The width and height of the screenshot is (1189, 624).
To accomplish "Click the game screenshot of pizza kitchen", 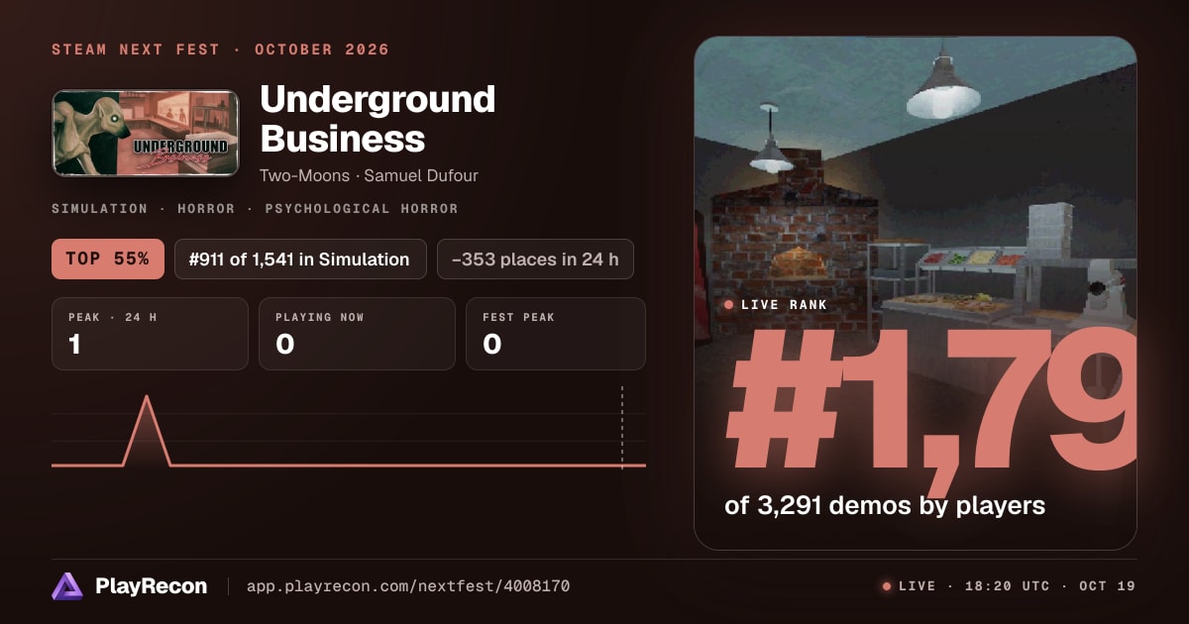I will (916, 293).
